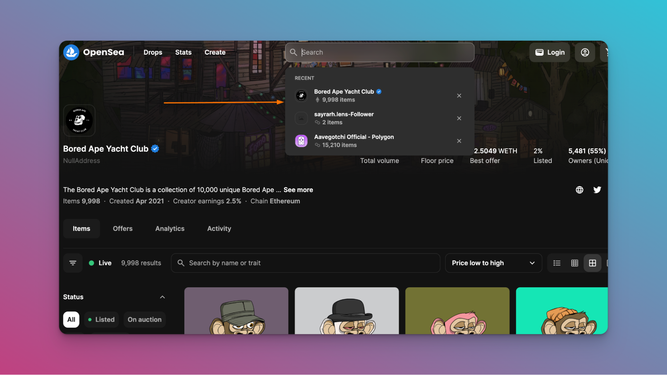Click the 9,998 results count
667x375 pixels.
point(141,263)
